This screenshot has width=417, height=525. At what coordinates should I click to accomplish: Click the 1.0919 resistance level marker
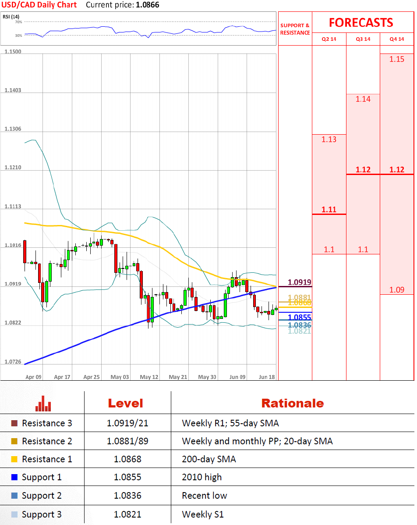tap(300, 282)
